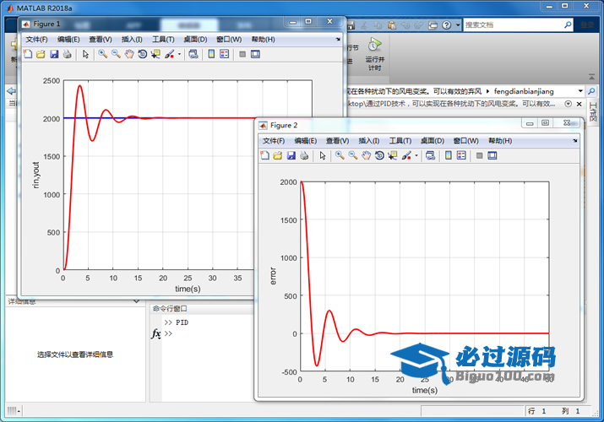
Task: Select the Edit Plot arrow in Figure 1
Action: pos(85,54)
